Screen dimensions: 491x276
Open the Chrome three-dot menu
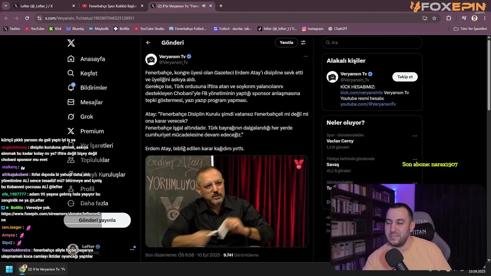point(485,18)
